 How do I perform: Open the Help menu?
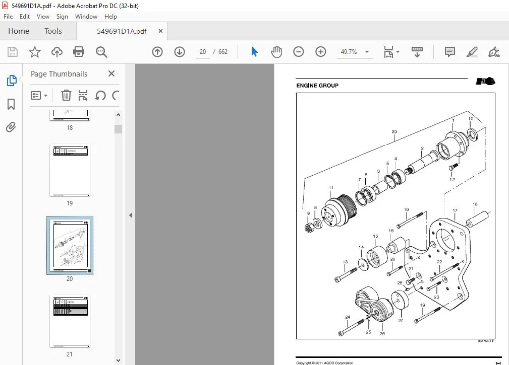tap(110, 17)
